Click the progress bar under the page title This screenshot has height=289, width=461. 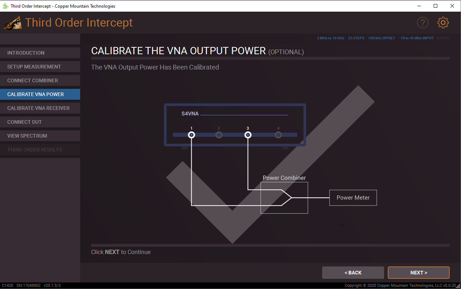coord(270,58)
